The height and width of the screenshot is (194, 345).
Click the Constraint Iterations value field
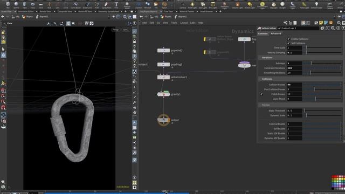click(294, 68)
